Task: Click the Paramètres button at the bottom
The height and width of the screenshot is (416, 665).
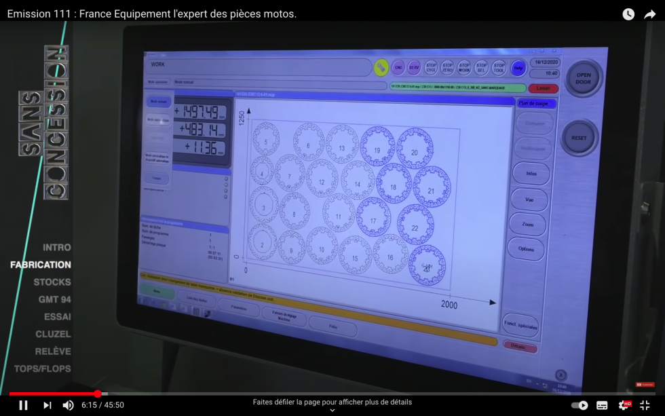Action: [x=239, y=308]
